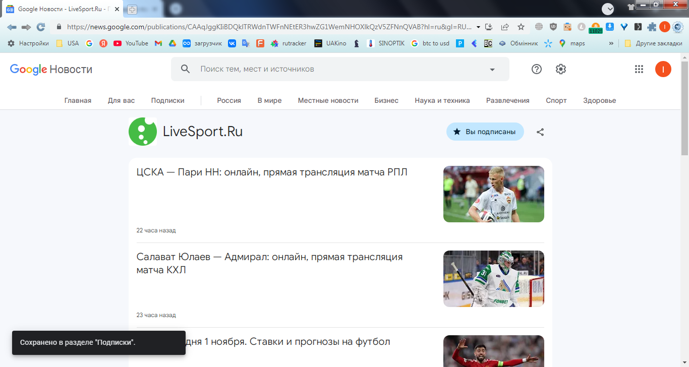Screen dimensions: 689x367
Task: Open the Litecoin extension icon
Action: click(x=582, y=27)
